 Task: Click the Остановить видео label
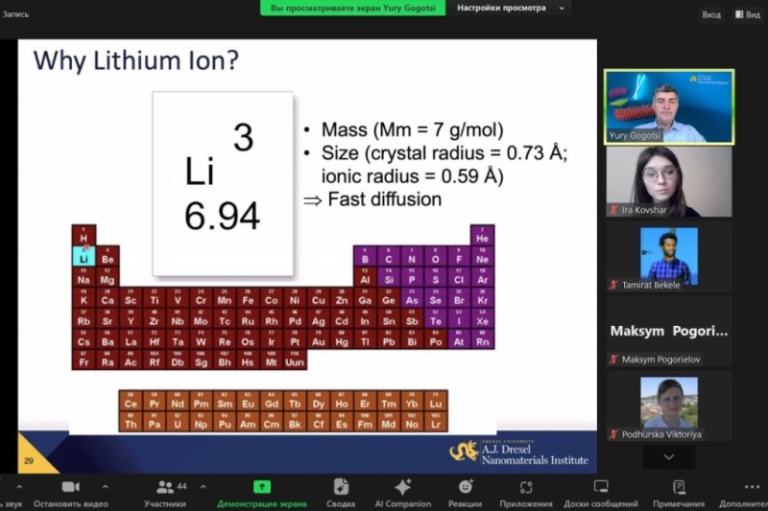point(71,503)
